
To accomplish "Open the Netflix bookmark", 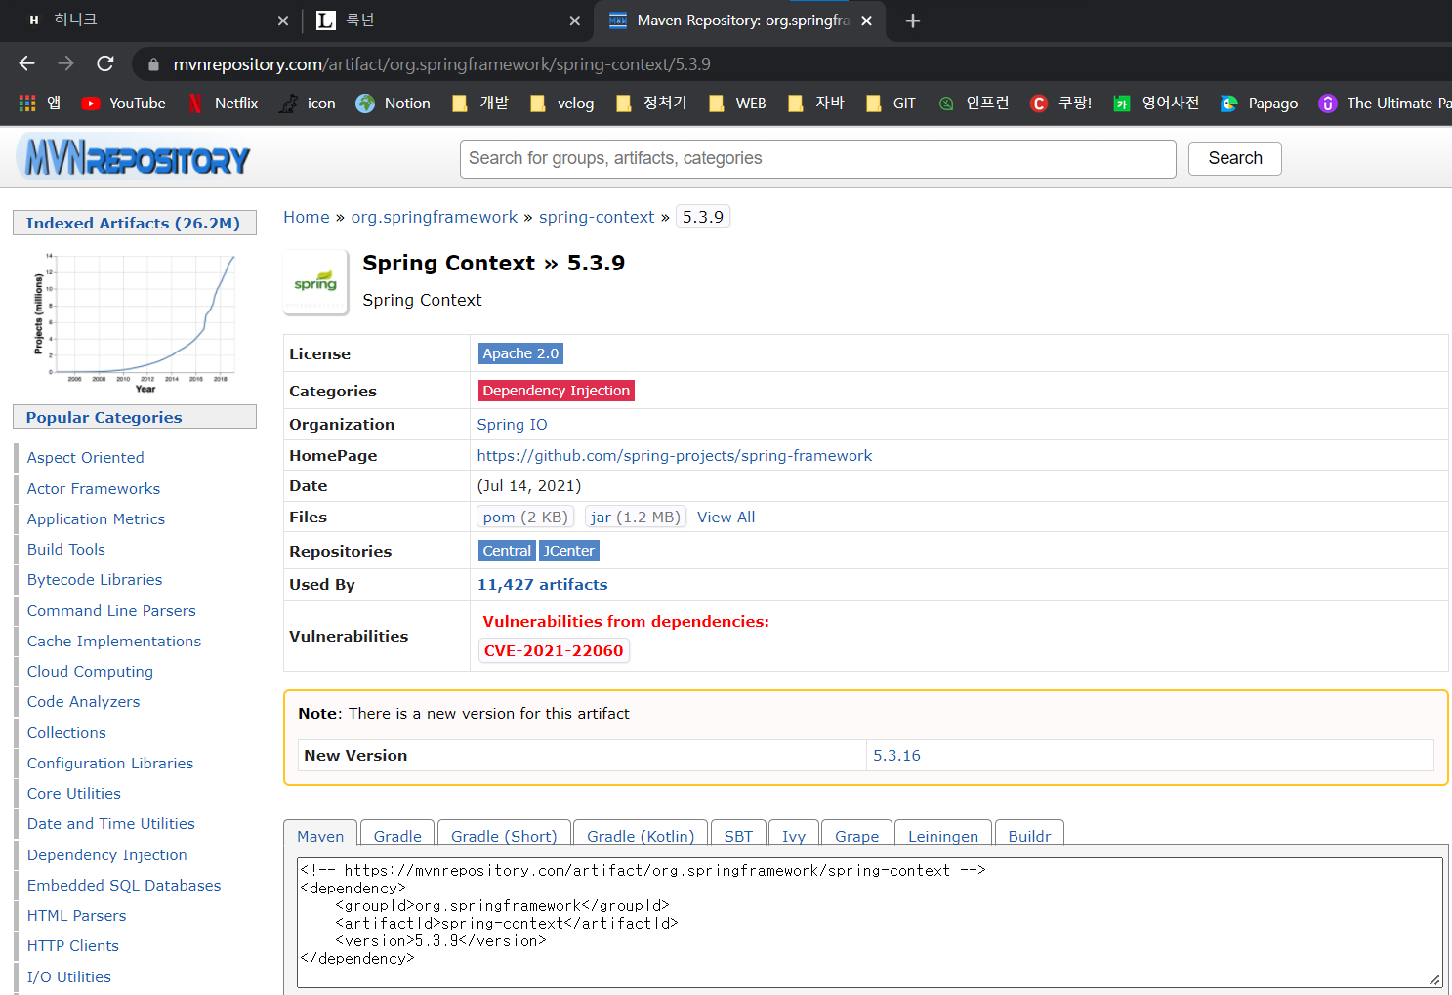I will point(223,103).
